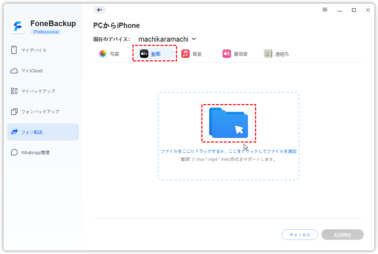Click the cloud iCloud icon
The height and width of the screenshot is (254, 378).
(14, 71)
